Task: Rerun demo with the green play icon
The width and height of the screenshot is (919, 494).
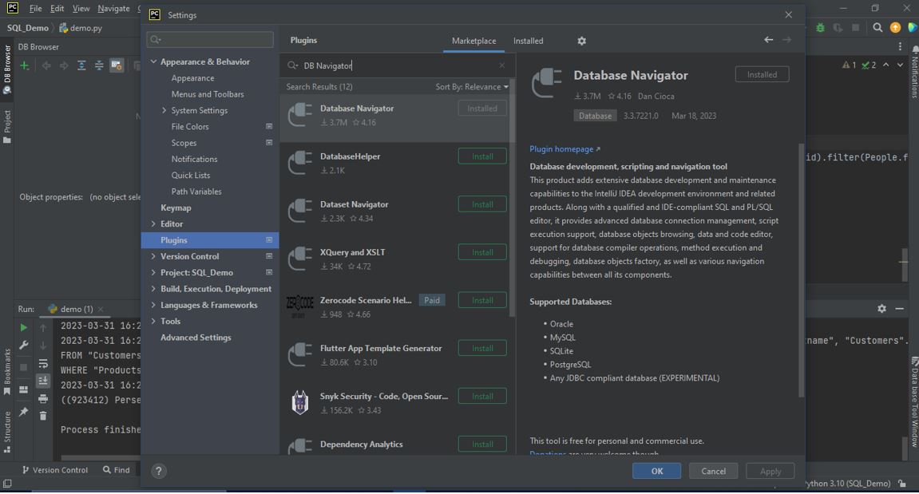Action: tap(23, 327)
